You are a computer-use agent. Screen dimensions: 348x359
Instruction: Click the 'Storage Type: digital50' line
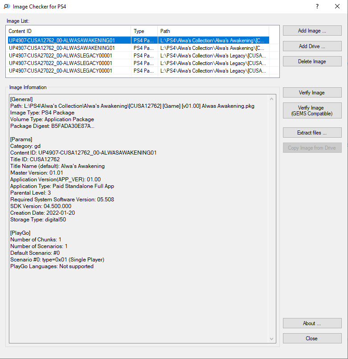[38, 219]
